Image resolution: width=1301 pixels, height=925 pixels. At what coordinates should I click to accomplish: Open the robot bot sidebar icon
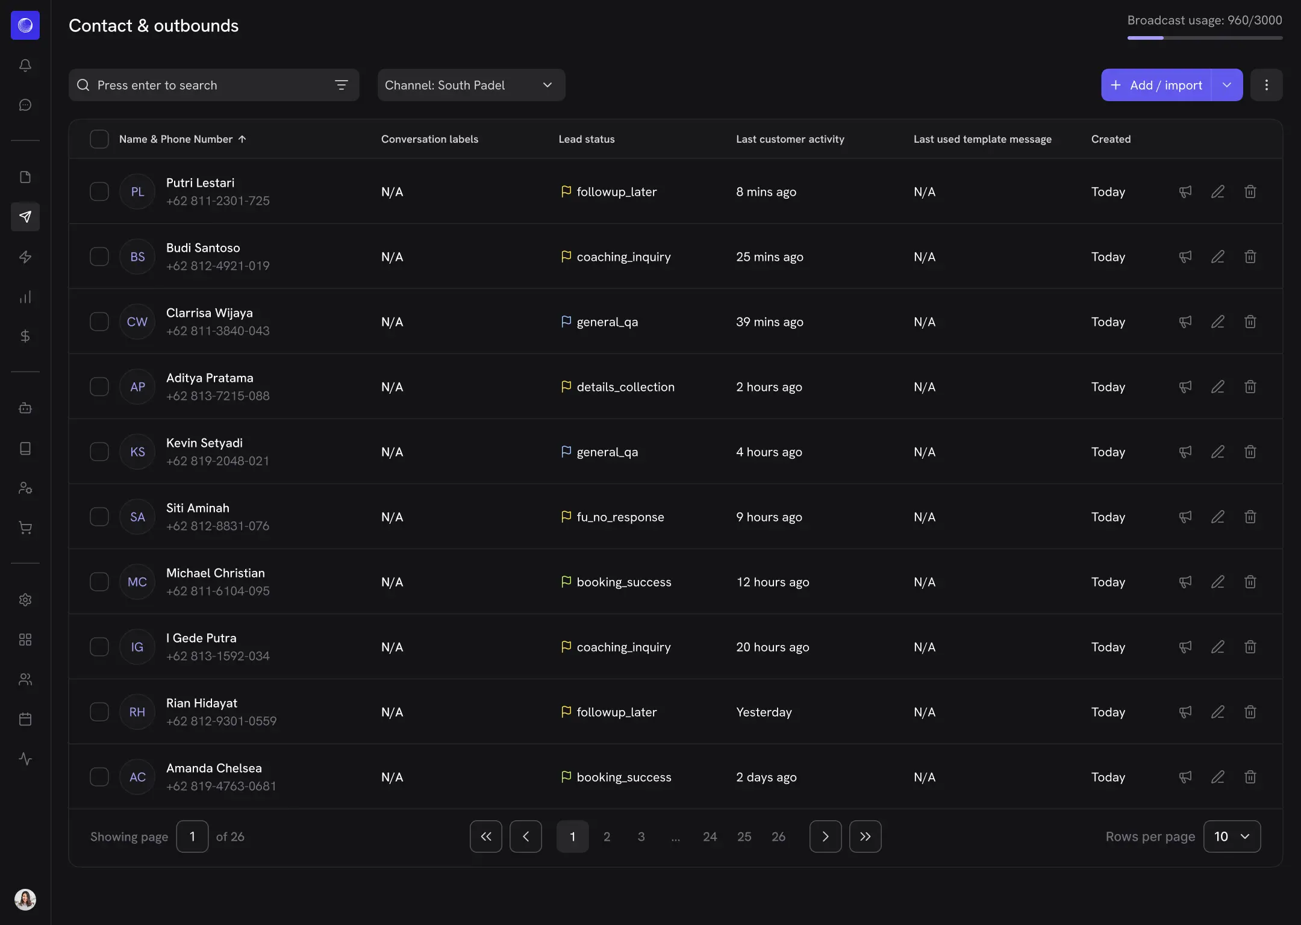(25, 408)
